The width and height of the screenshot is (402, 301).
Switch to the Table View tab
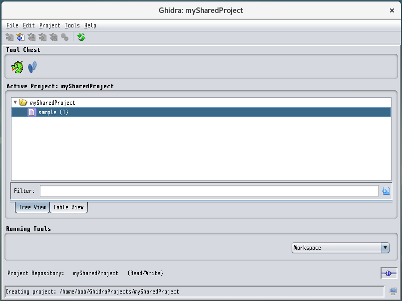pos(68,207)
